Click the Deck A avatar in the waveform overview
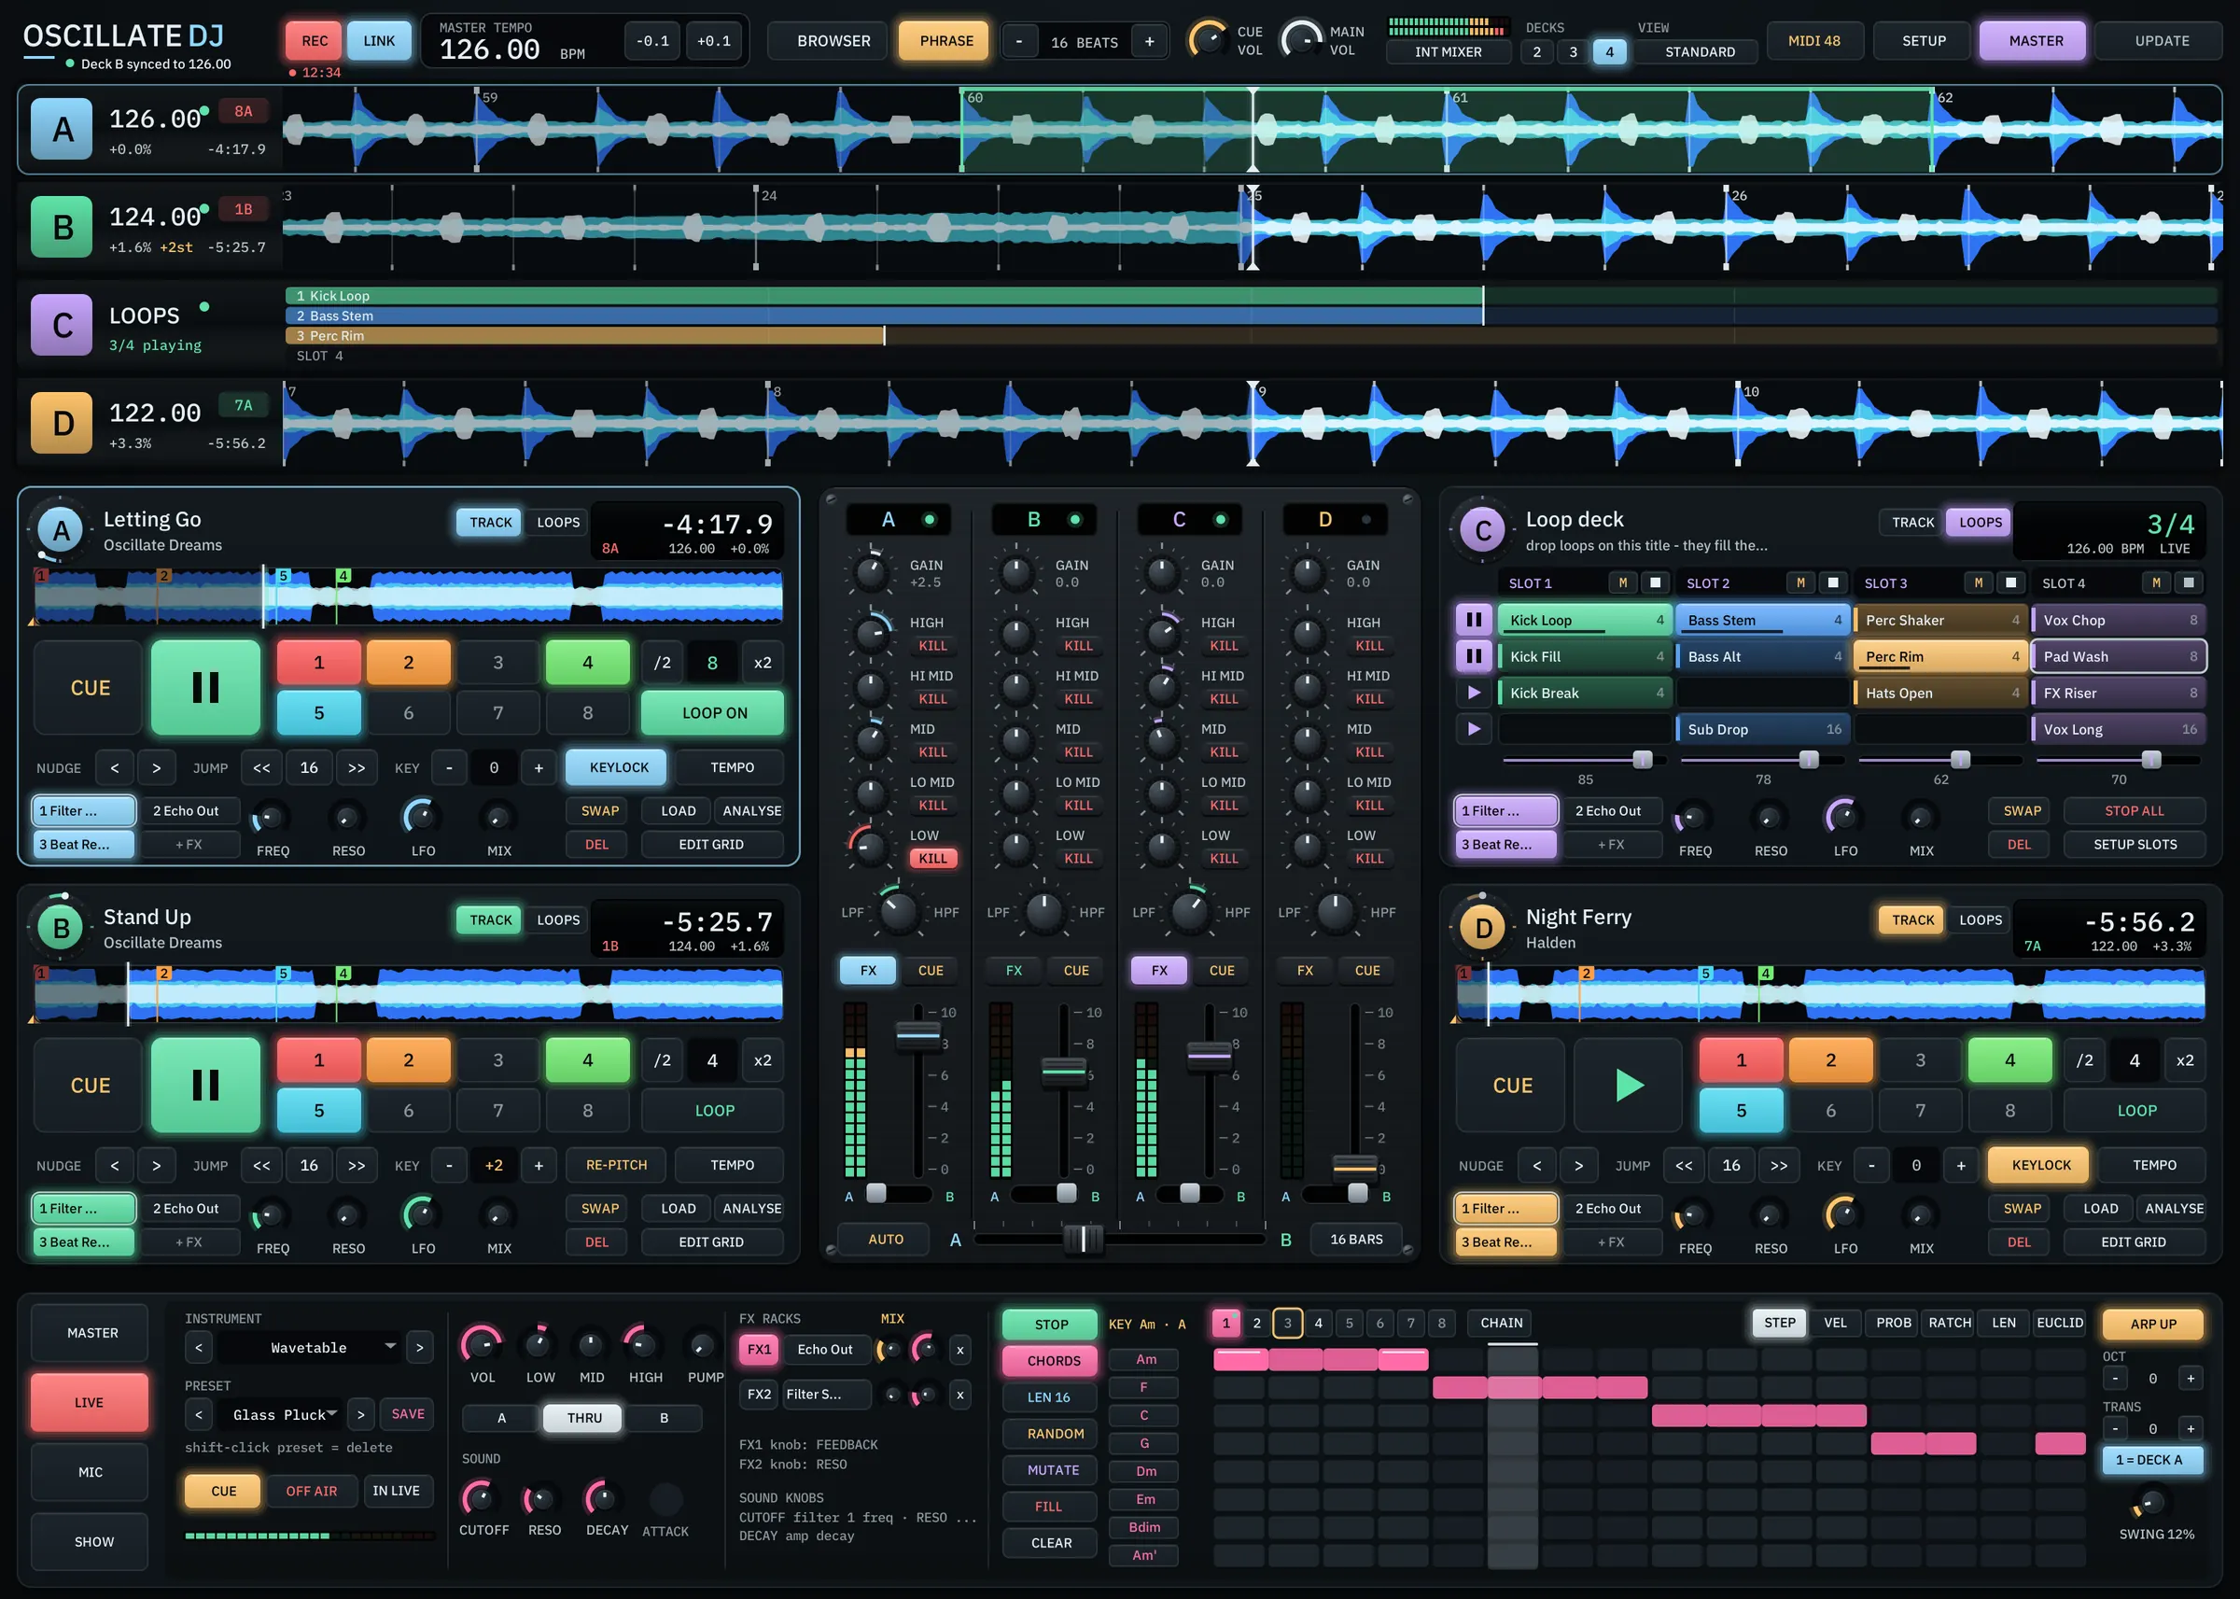 (x=61, y=129)
